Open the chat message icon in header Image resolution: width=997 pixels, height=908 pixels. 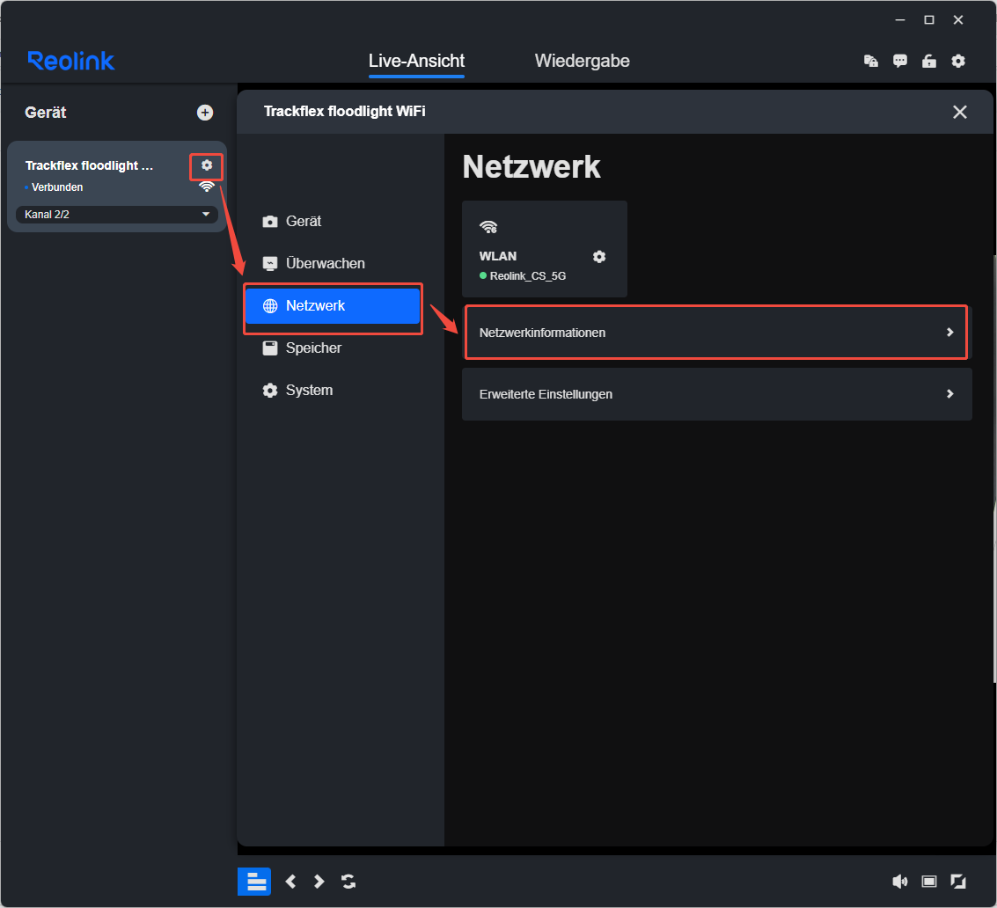coord(899,61)
